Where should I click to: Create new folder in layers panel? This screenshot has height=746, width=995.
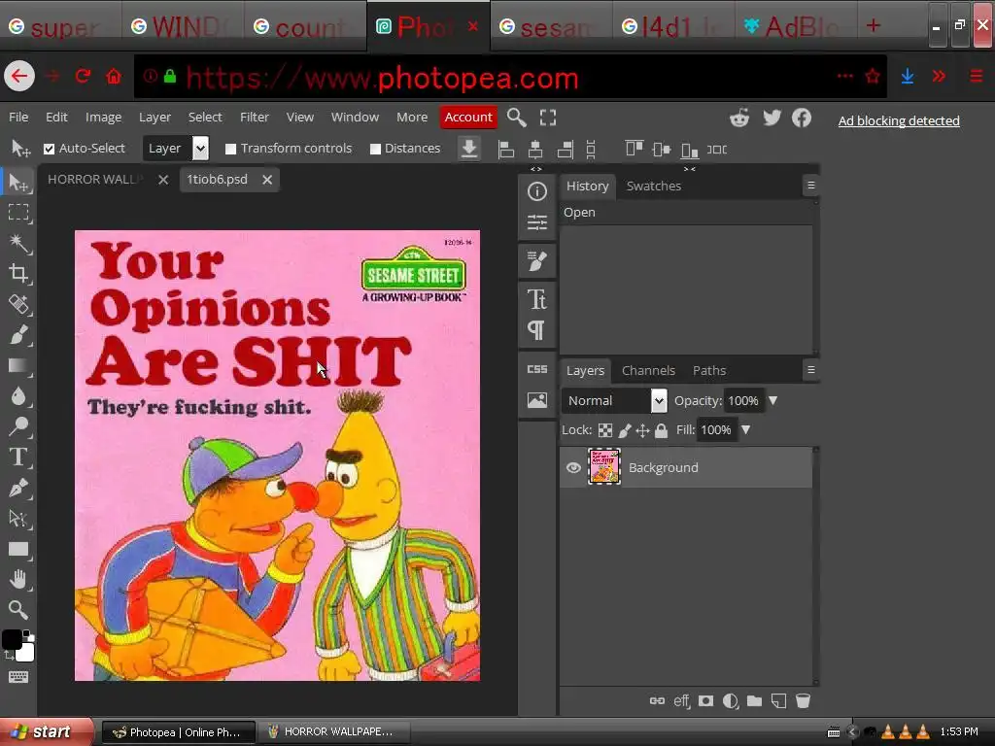tap(754, 701)
